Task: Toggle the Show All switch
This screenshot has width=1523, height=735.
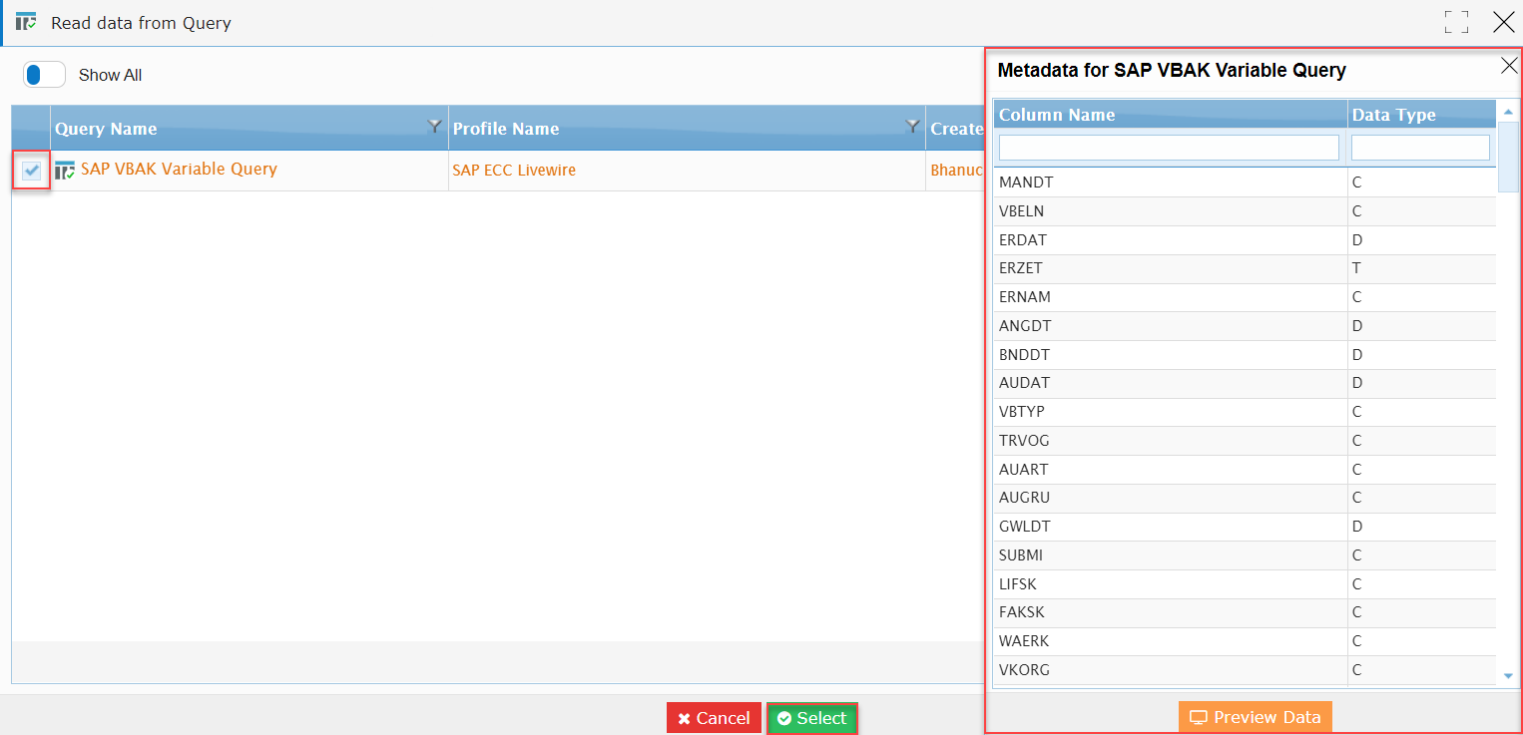Action: coord(44,75)
